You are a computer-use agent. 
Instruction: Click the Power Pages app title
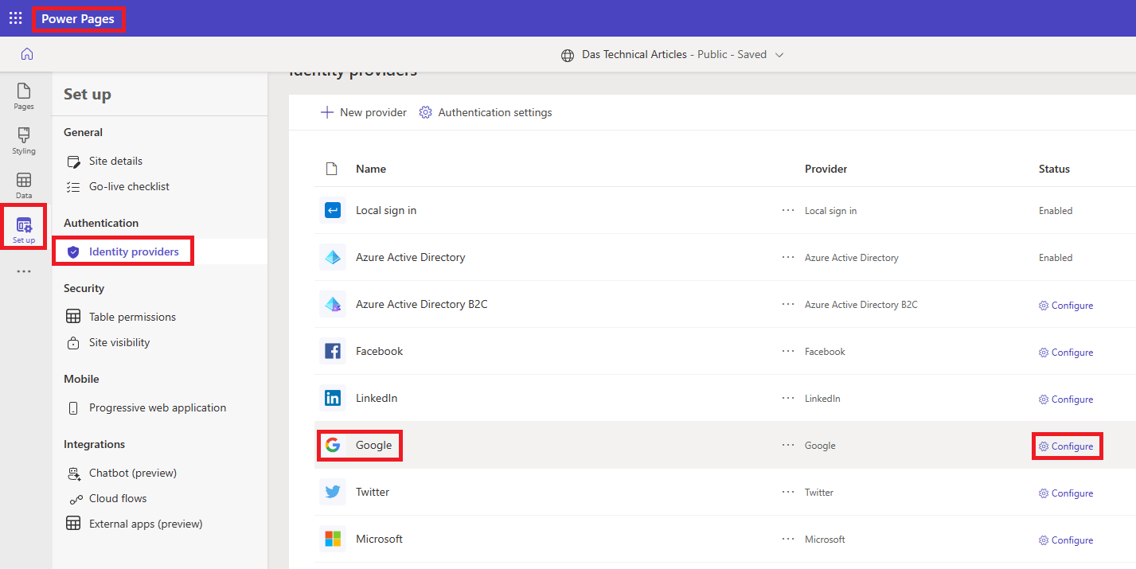(x=78, y=18)
